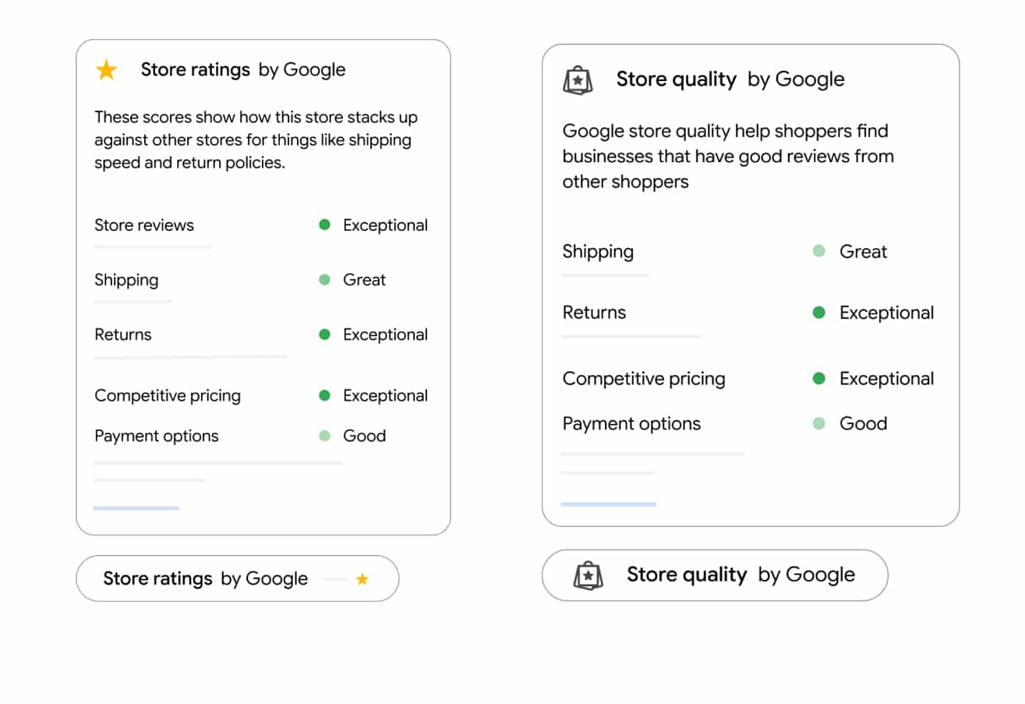Screen dimensions: 1025x704
Task: Click light green dot beside Shipping in Store quality card
Action: (x=818, y=251)
